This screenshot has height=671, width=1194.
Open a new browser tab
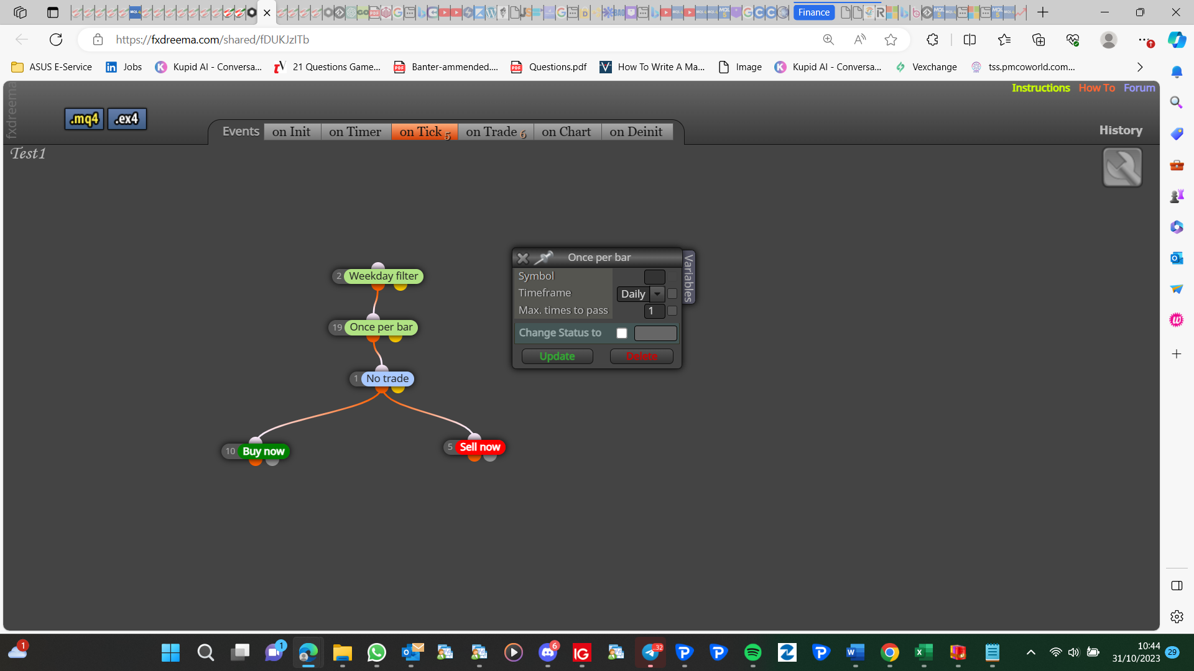[1043, 12]
